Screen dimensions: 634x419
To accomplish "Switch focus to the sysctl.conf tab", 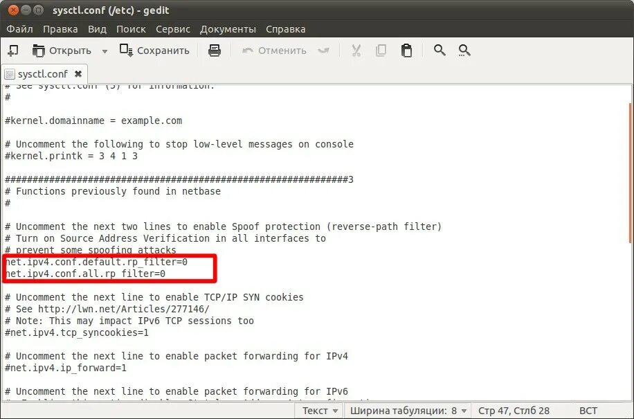I will pos(42,73).
